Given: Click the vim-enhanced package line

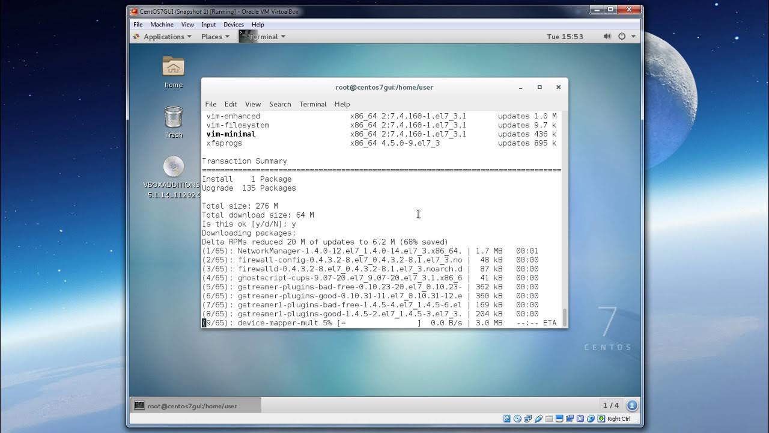Looking at the screenshot, I should click(x=381, y=116).
